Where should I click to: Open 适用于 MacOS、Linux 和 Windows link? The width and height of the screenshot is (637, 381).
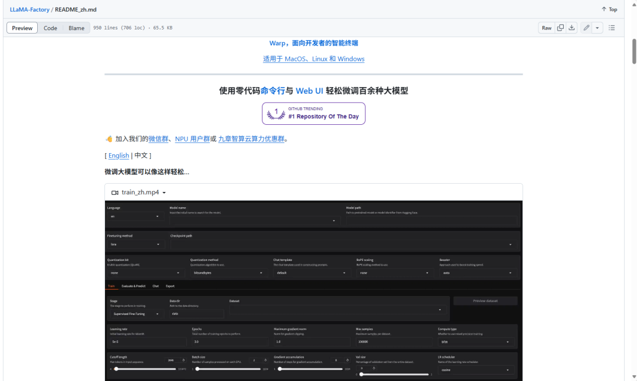314,59
